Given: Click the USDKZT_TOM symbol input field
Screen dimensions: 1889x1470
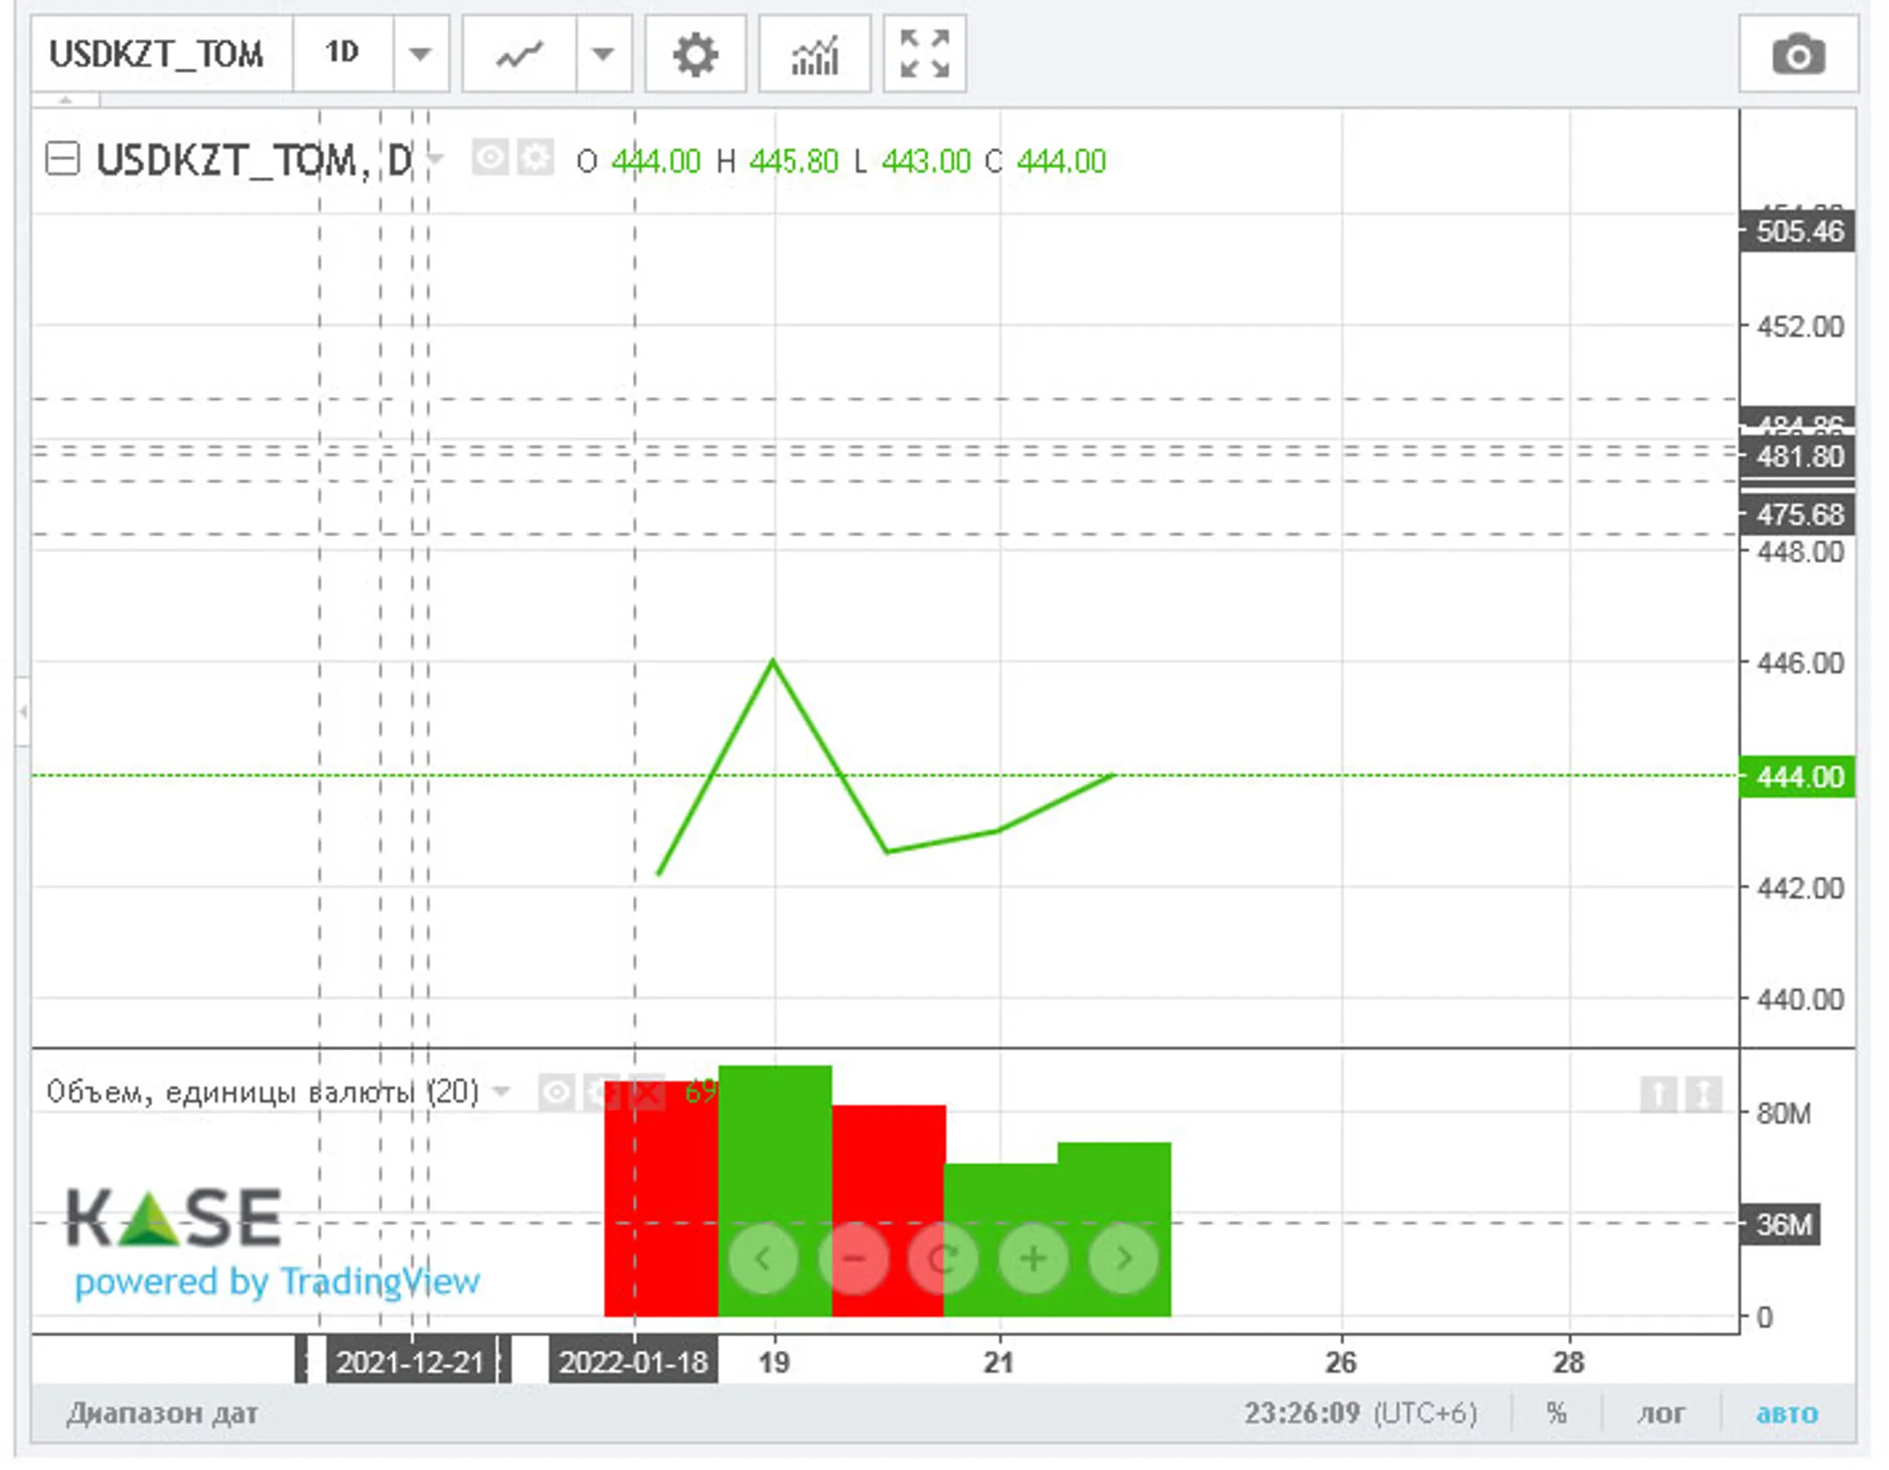Looking at the screenshot, I should click(x=157, y=55).
